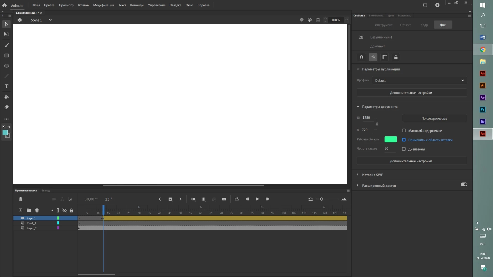Switch to the Библиотека tab

(376, 16)
